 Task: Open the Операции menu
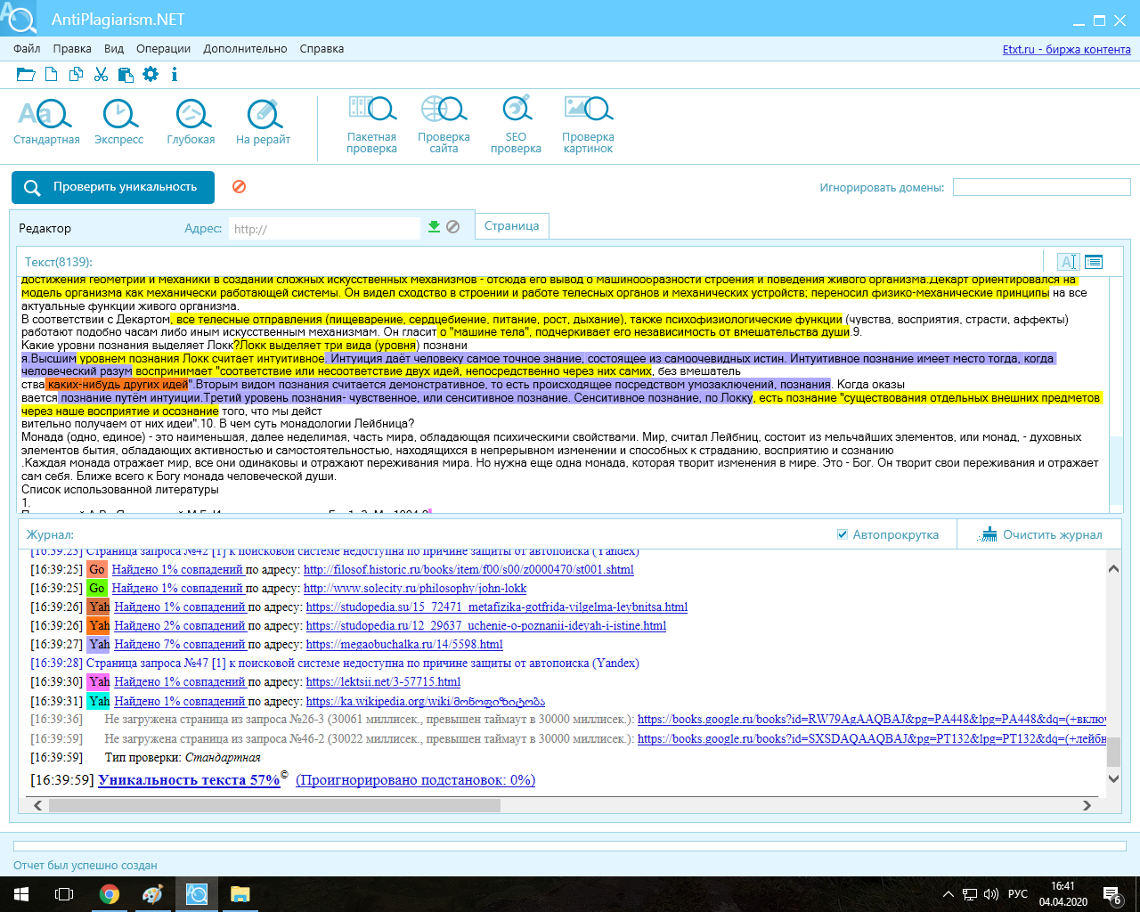[163, 49]
